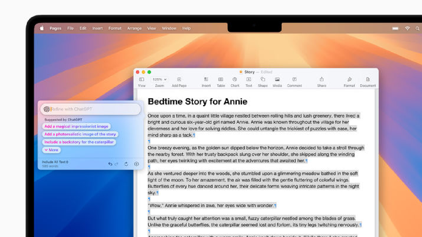
Task: Open the Help menu
Action: click(x=187, y=28)
